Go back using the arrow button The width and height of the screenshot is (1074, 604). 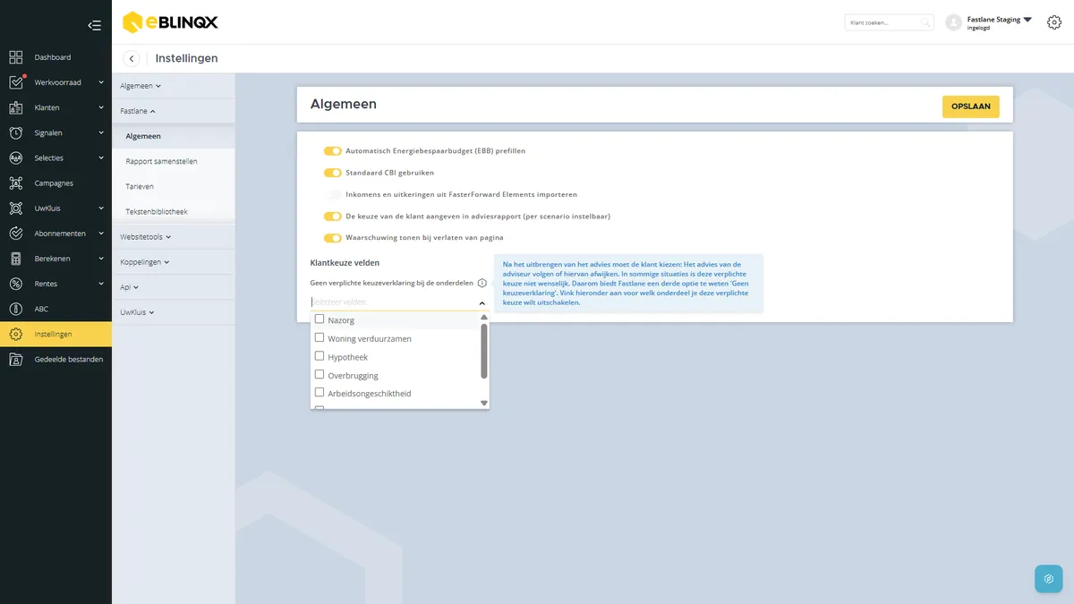pyautogui.click(x=132, y=58)
